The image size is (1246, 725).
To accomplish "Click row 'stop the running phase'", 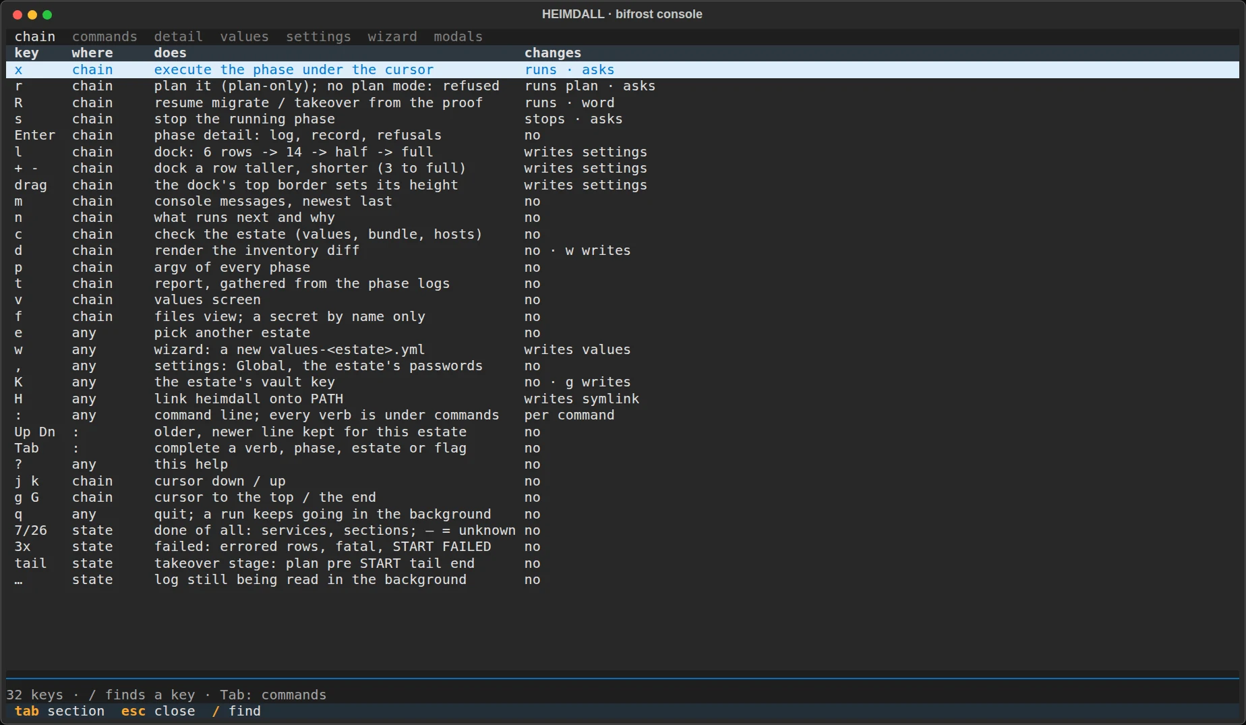I will 622,119.
